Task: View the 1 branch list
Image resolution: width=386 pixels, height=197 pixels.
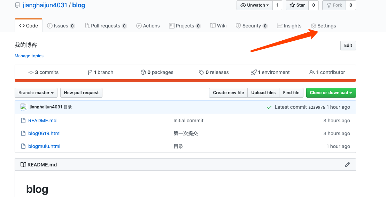Action: 100,72
